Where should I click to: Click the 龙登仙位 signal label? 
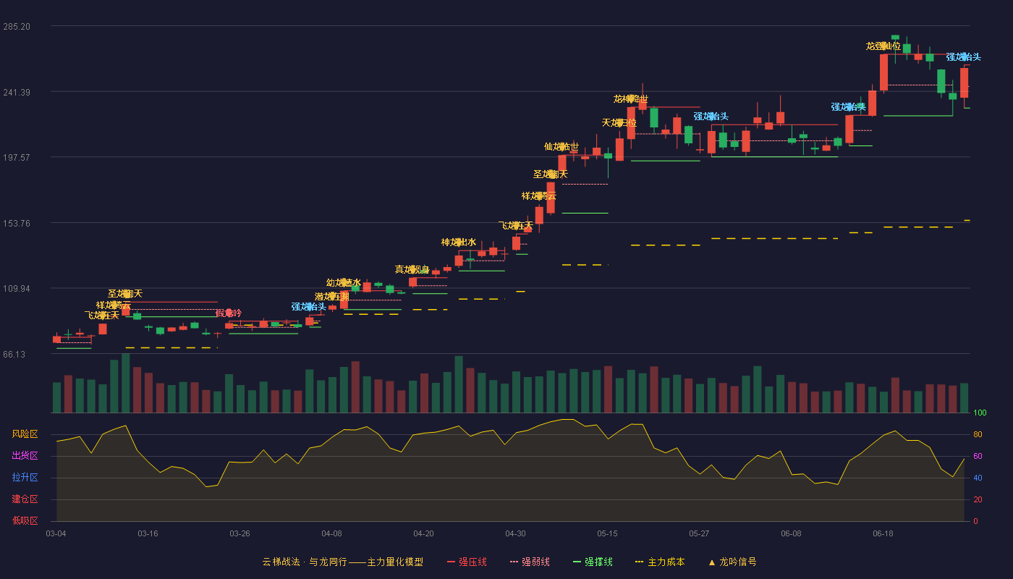coord(883,46)
